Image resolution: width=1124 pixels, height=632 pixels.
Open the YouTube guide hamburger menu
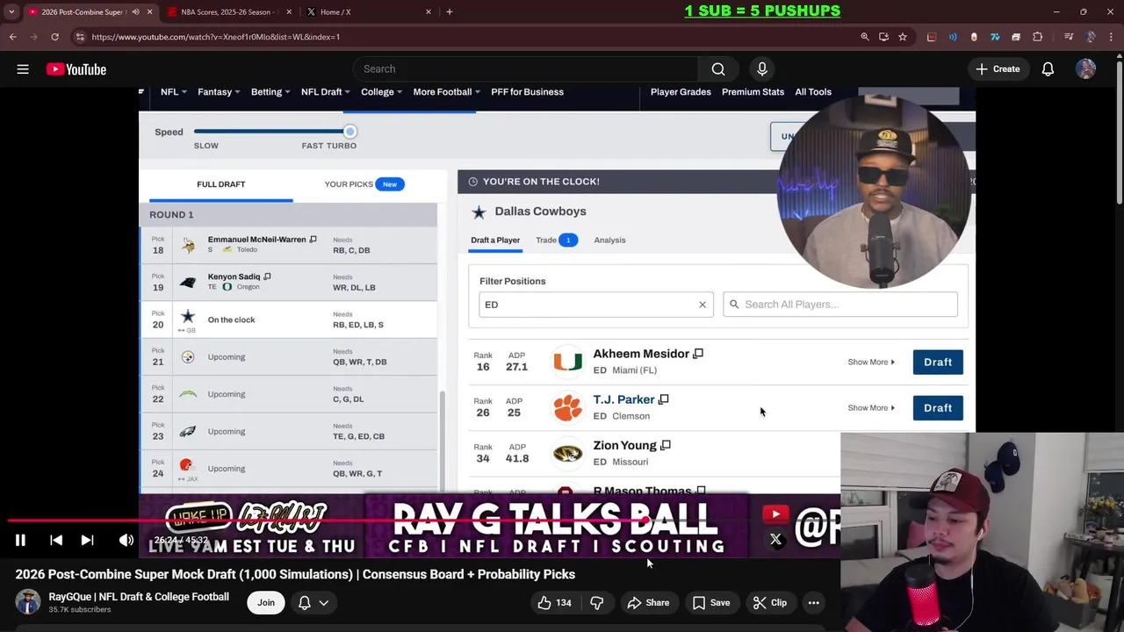23,69
